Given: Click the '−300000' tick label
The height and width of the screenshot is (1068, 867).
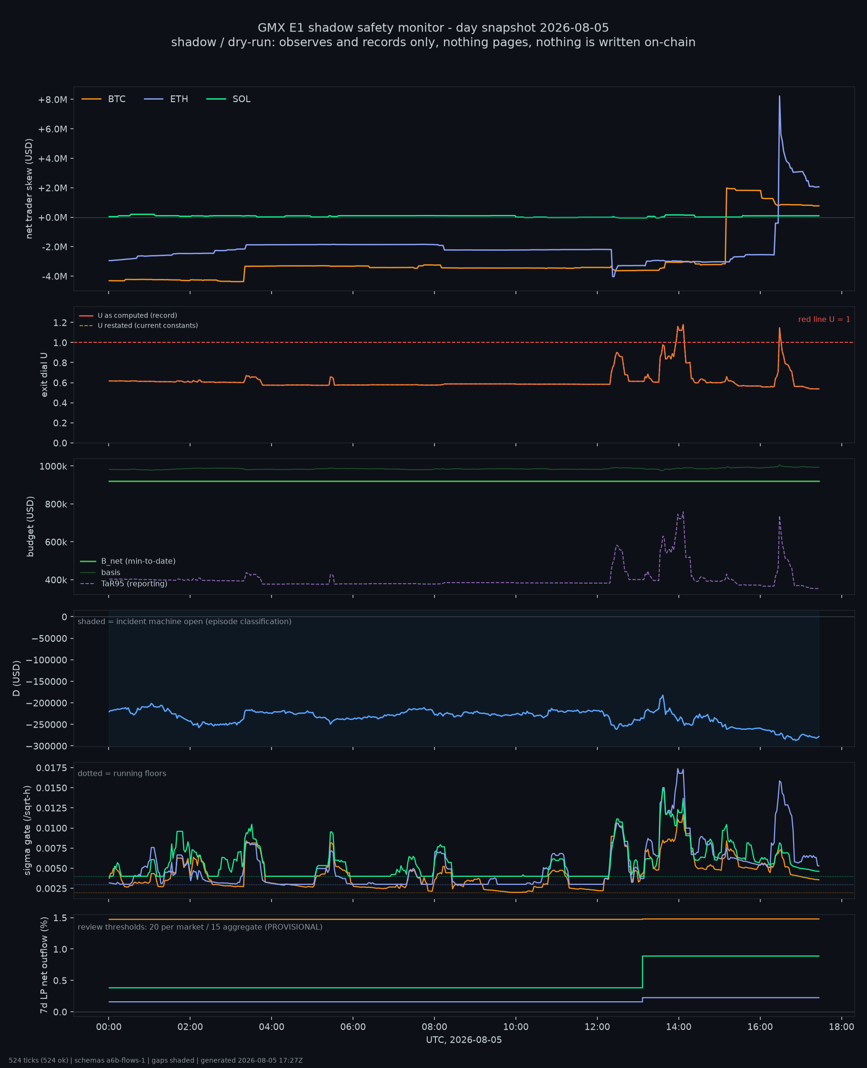Looking at the screenshot, I should tap(47, 747).
